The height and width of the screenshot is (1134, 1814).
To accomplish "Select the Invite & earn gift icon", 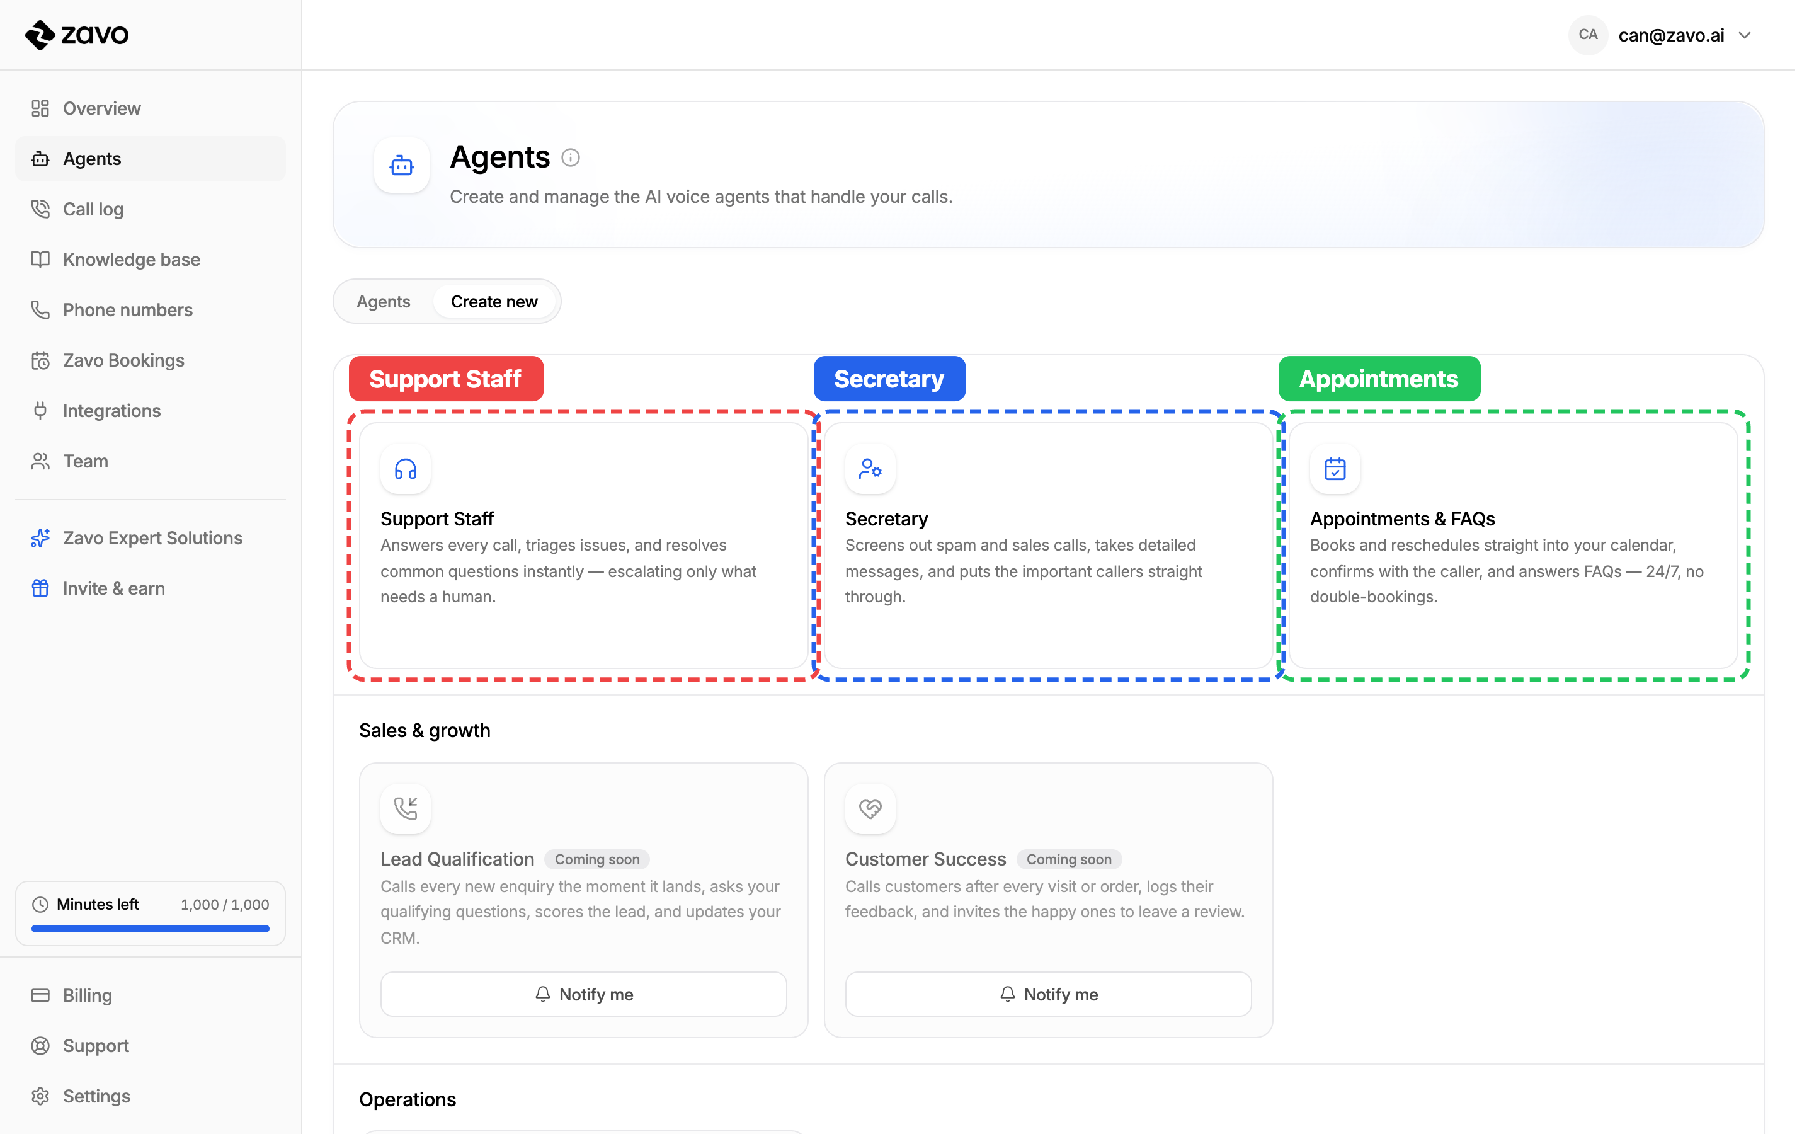I will tap(40, 589).
